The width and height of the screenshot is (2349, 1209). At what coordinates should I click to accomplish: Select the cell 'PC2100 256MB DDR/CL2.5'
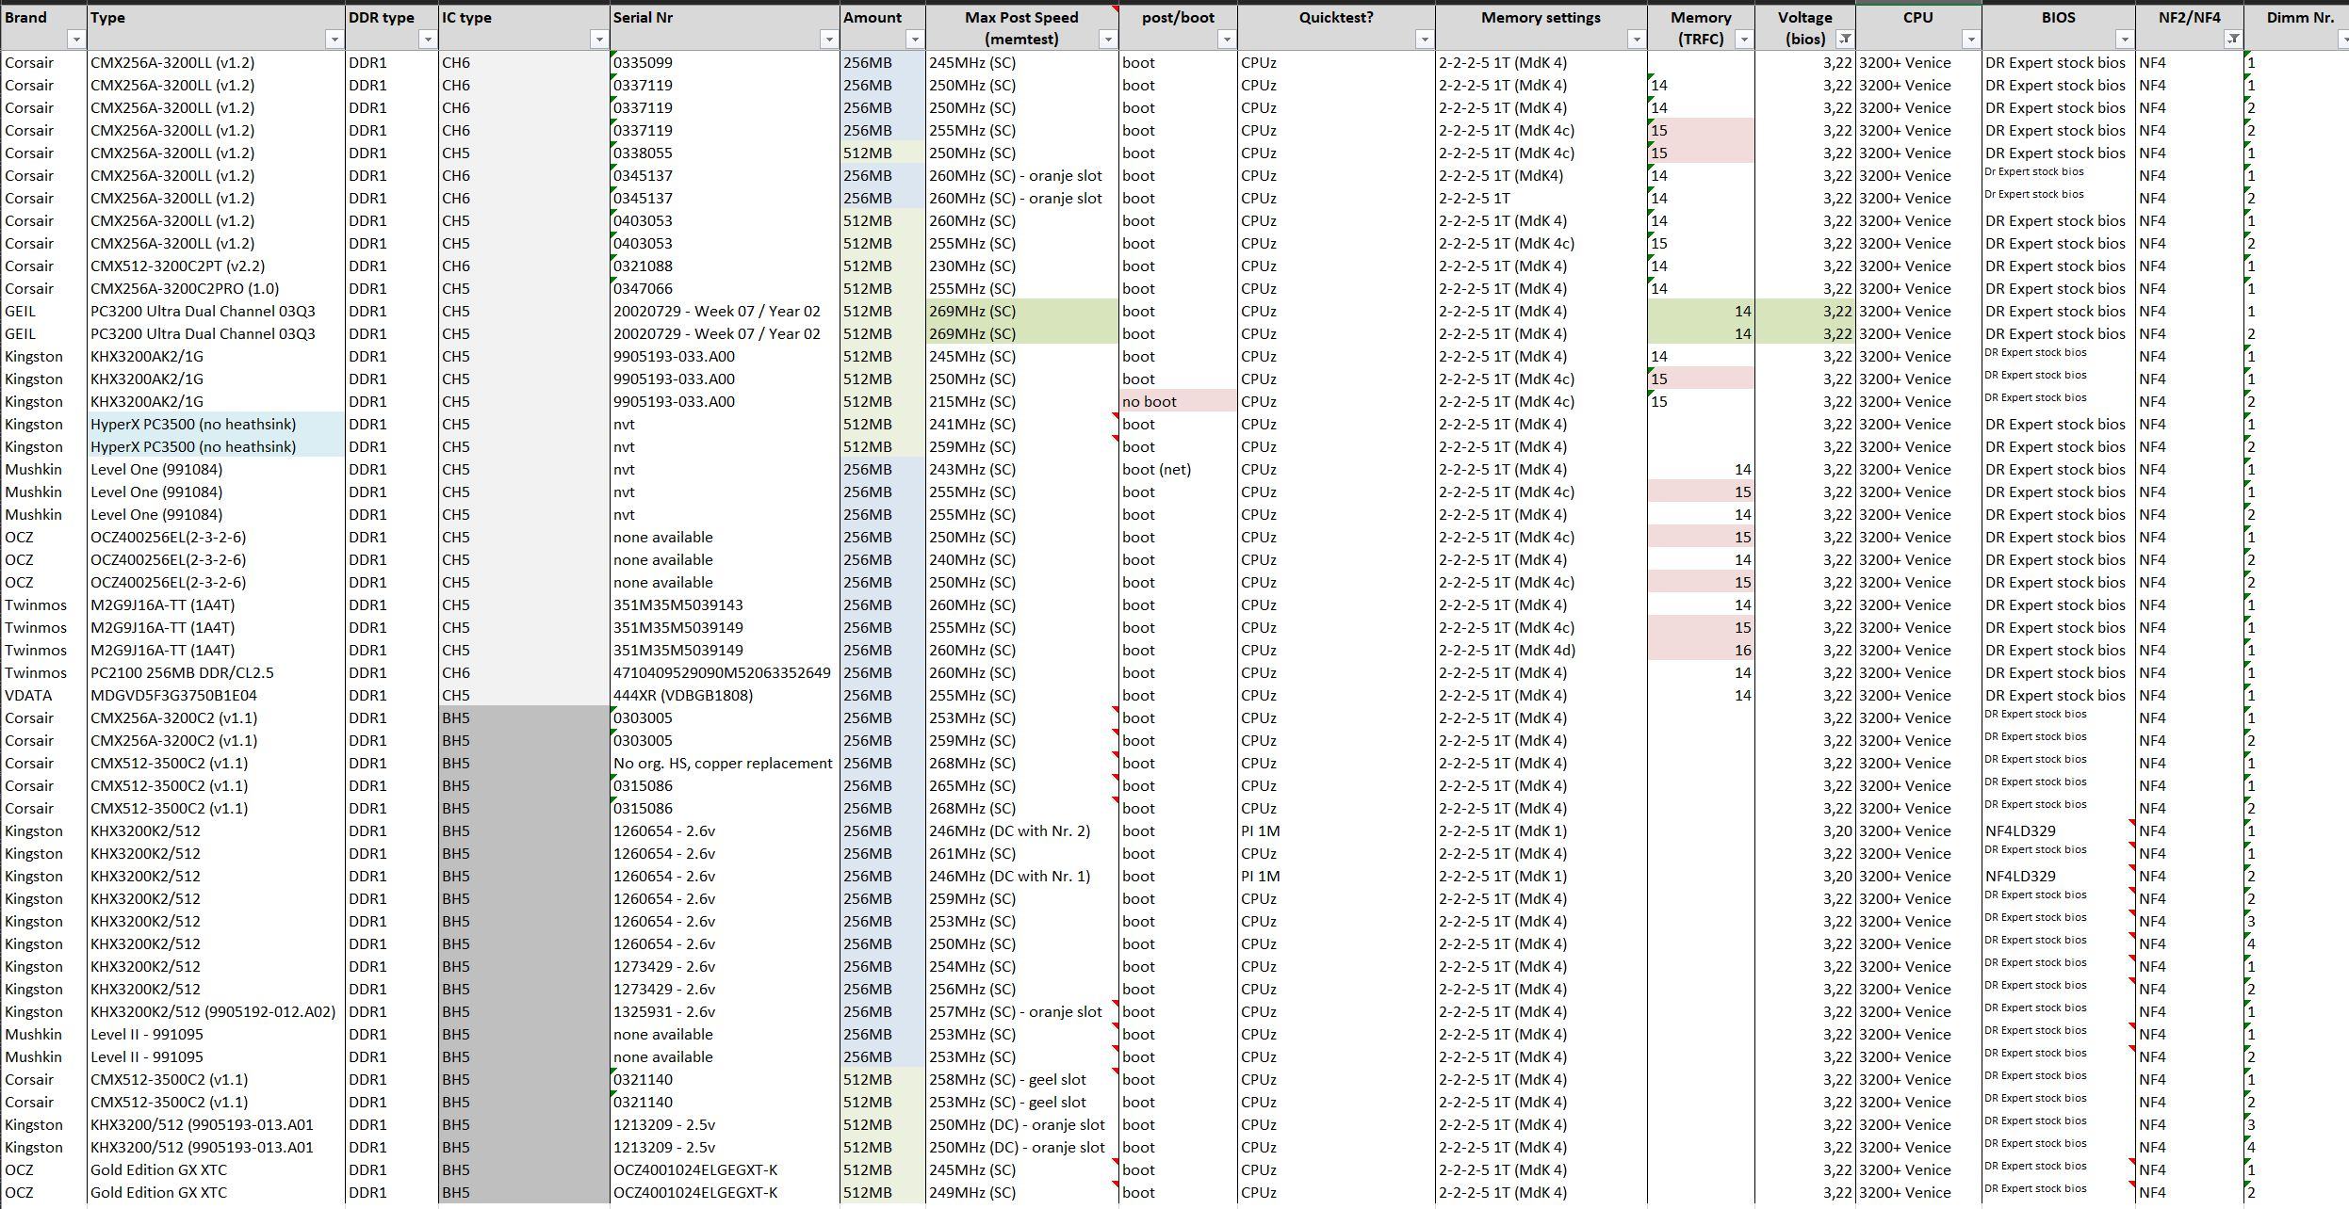217,672
